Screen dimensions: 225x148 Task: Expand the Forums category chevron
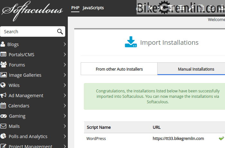[x=65, y=65]
